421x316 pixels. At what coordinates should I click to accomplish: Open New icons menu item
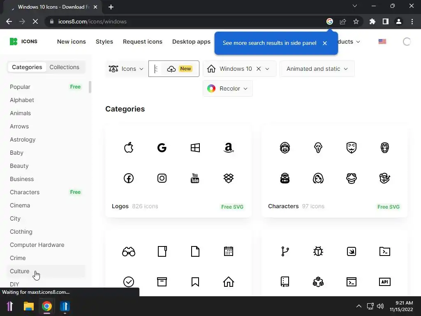coord(72,42)
